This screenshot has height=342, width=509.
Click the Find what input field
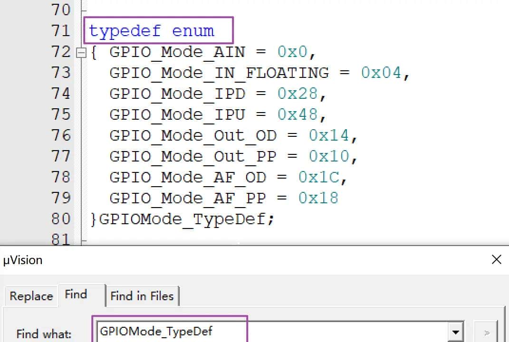tap(272, 332)
